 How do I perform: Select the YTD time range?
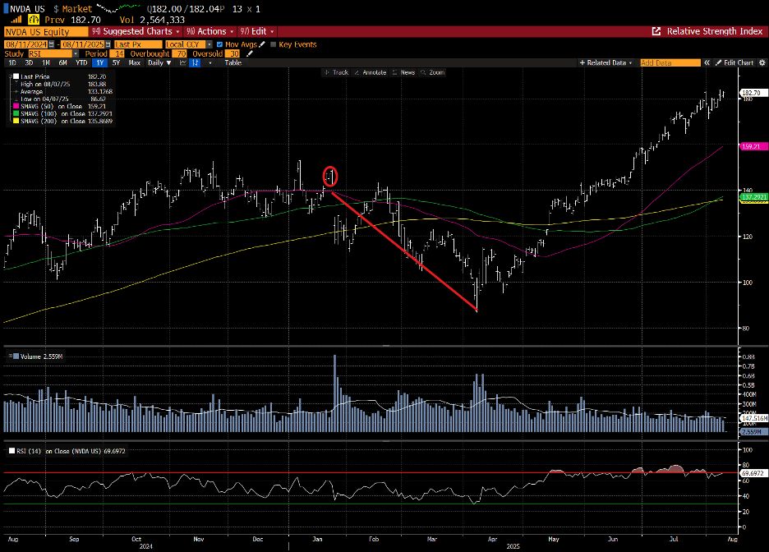tap(81, 62)
